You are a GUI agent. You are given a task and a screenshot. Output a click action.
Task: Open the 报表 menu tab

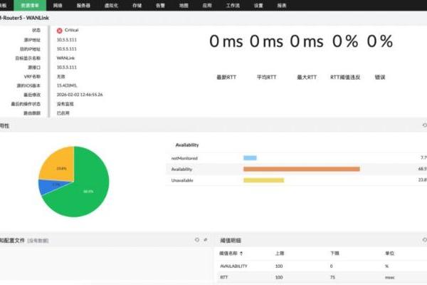click(282, 6)
